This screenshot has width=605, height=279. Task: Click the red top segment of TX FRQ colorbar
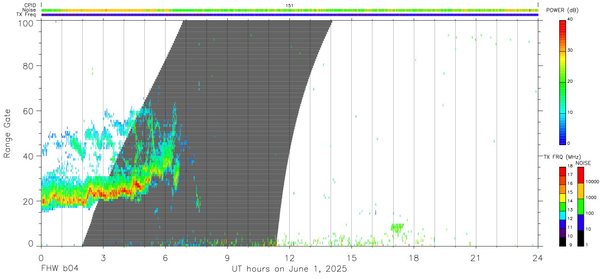[x=563, y=171]
